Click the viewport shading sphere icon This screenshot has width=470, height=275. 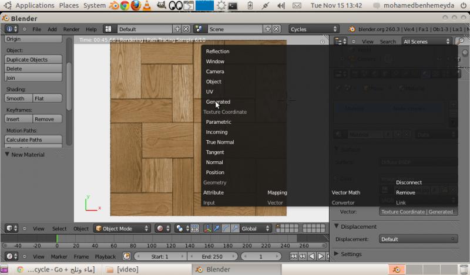[x=160, y=229]
